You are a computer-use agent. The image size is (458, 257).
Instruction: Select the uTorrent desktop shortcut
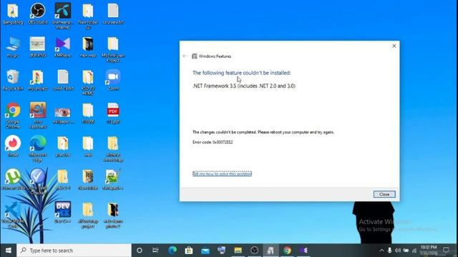click(13, 179)
